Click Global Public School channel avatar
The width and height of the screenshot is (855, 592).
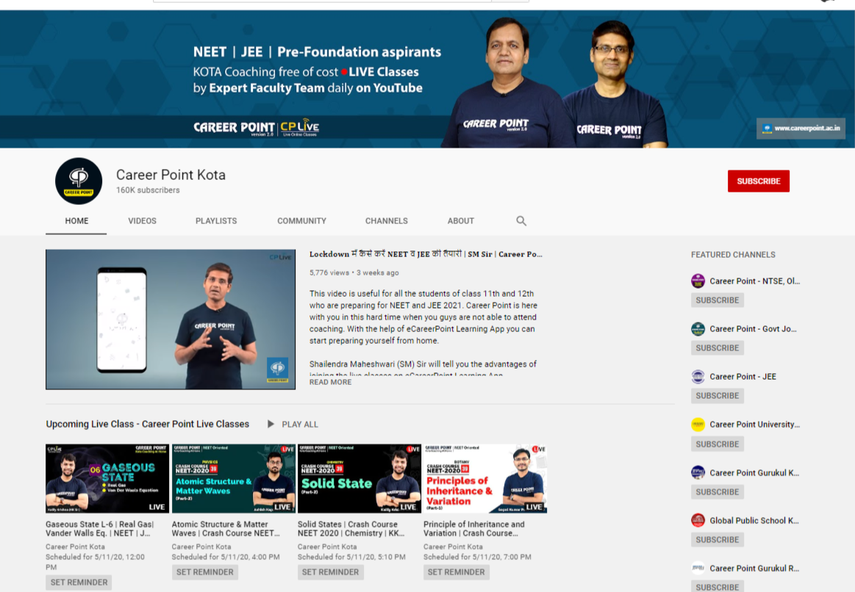(698, 520)
